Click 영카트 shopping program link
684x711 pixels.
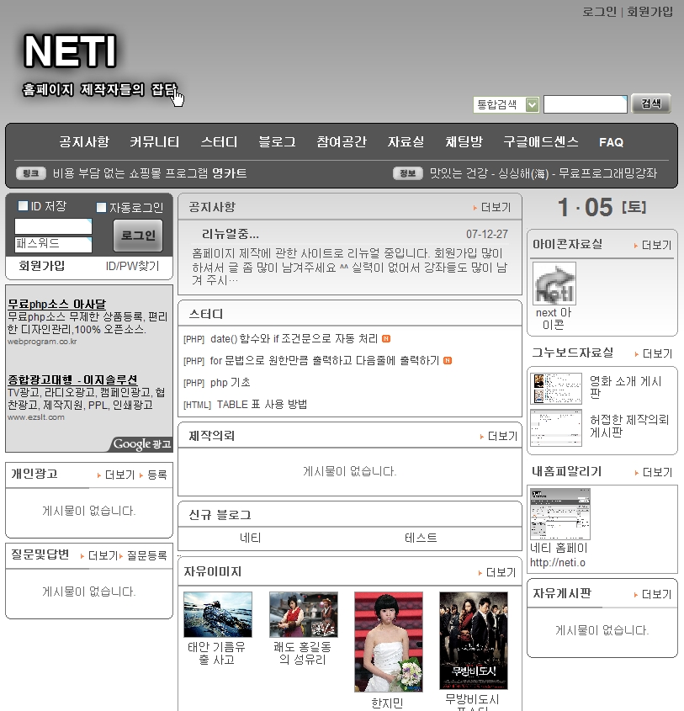tap(230, 173)
